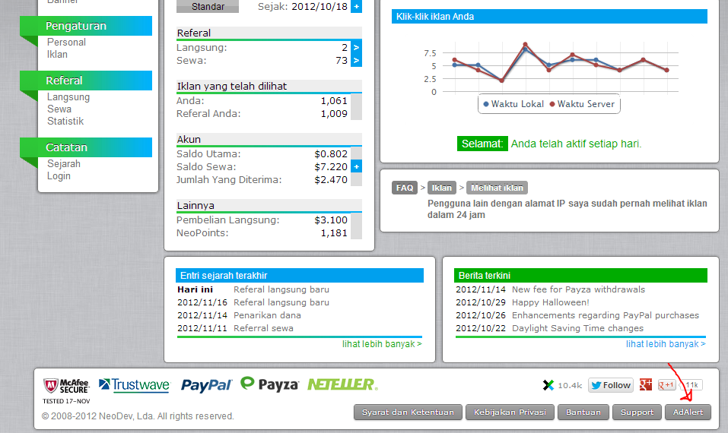The height and width of the screenshot is (433, 728).
Task: Open Statistik in sidebar
Action: click(x=65, y=121)
